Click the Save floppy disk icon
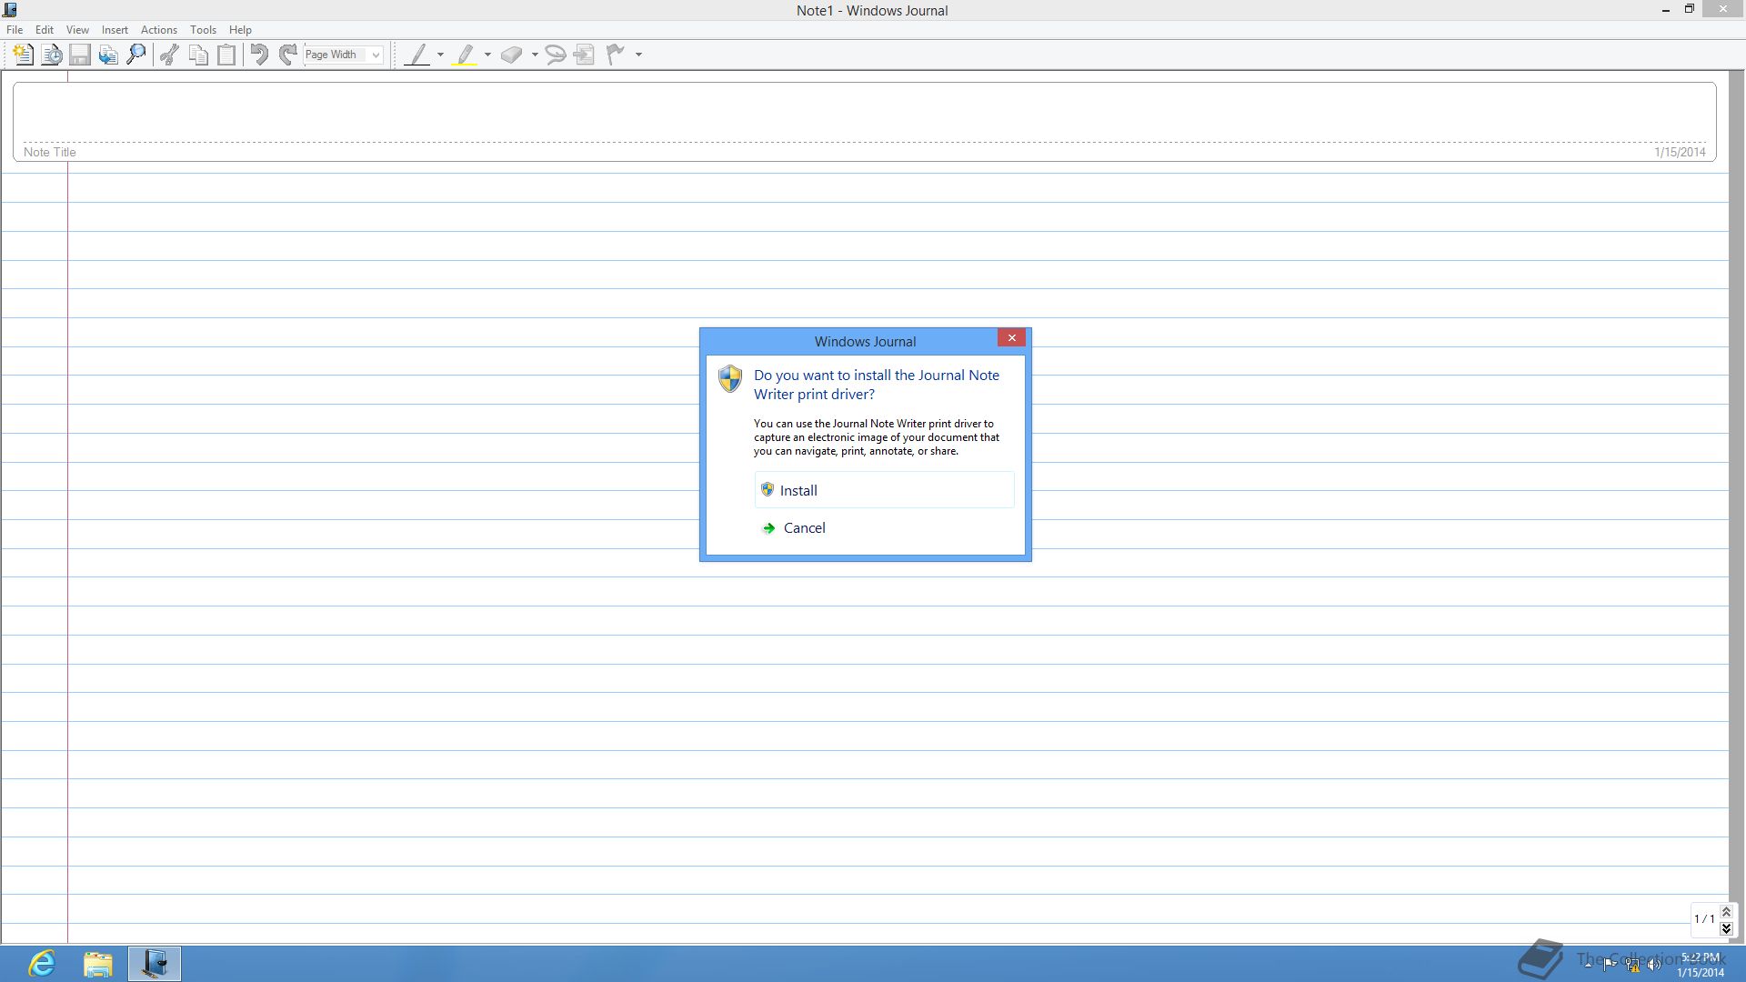The image size is (1746, 982). point(80,55)
